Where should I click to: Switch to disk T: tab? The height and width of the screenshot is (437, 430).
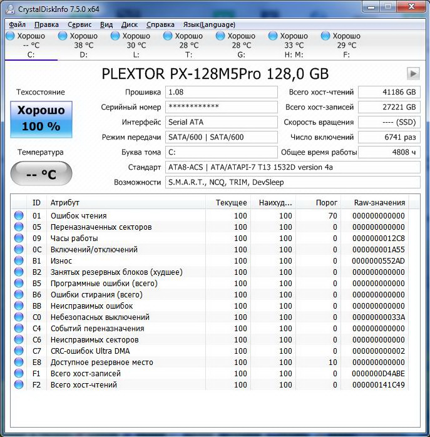pyautogui.click(x=188, y=45)
